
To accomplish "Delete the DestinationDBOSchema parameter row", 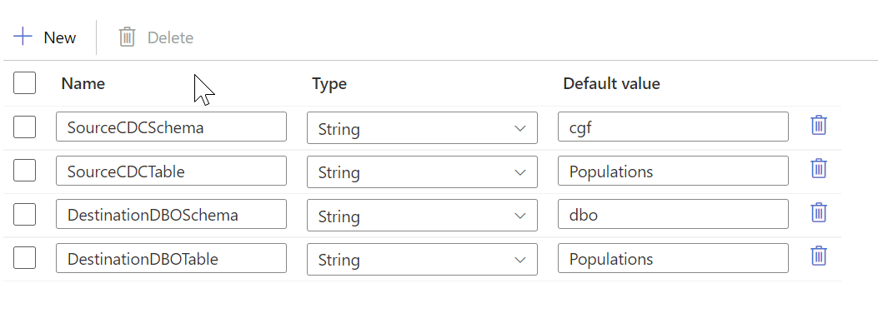I will (x=819, y=212).
